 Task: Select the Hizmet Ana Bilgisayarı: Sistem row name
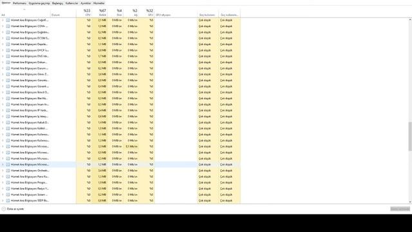click(29, 195)
